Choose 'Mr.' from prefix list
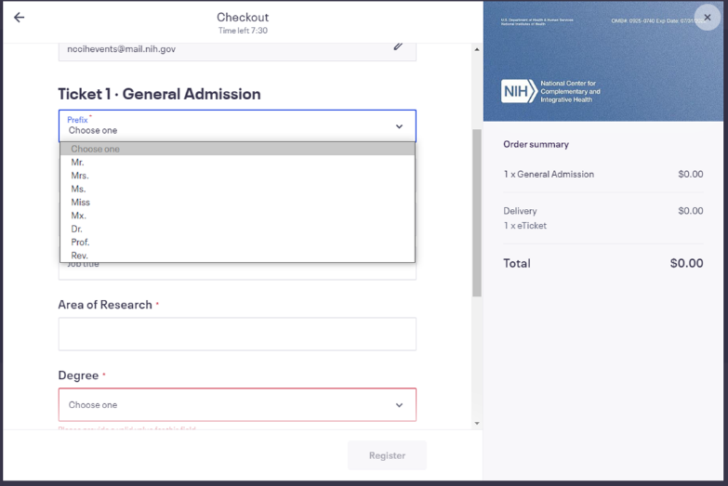 237,163
